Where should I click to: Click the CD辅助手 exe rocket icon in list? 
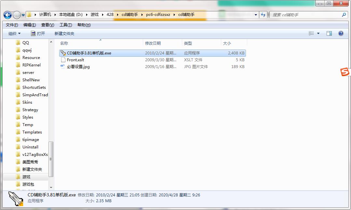click(x=63, y=53)
